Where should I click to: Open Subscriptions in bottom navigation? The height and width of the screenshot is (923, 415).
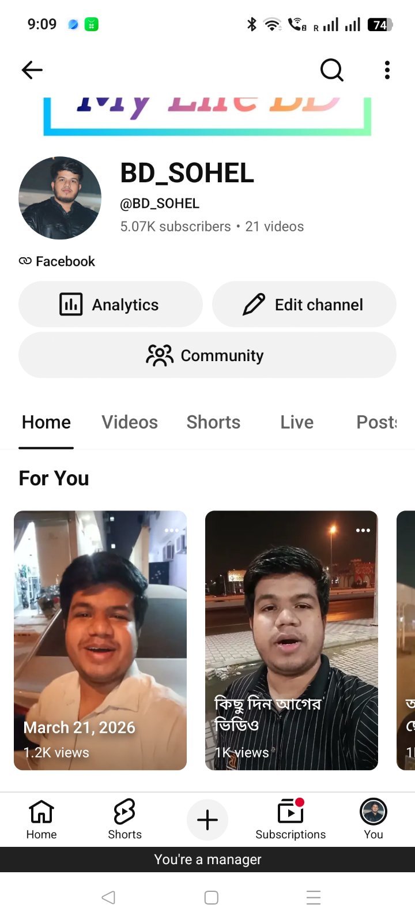[290, 819]
